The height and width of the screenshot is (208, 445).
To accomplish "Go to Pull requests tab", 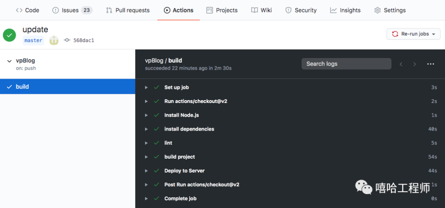I will tap(128, 10).
